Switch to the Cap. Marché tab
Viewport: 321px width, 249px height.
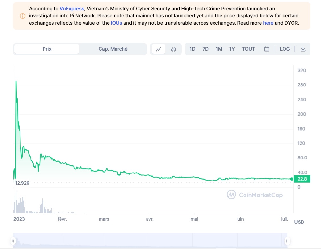tap(113, 49)
